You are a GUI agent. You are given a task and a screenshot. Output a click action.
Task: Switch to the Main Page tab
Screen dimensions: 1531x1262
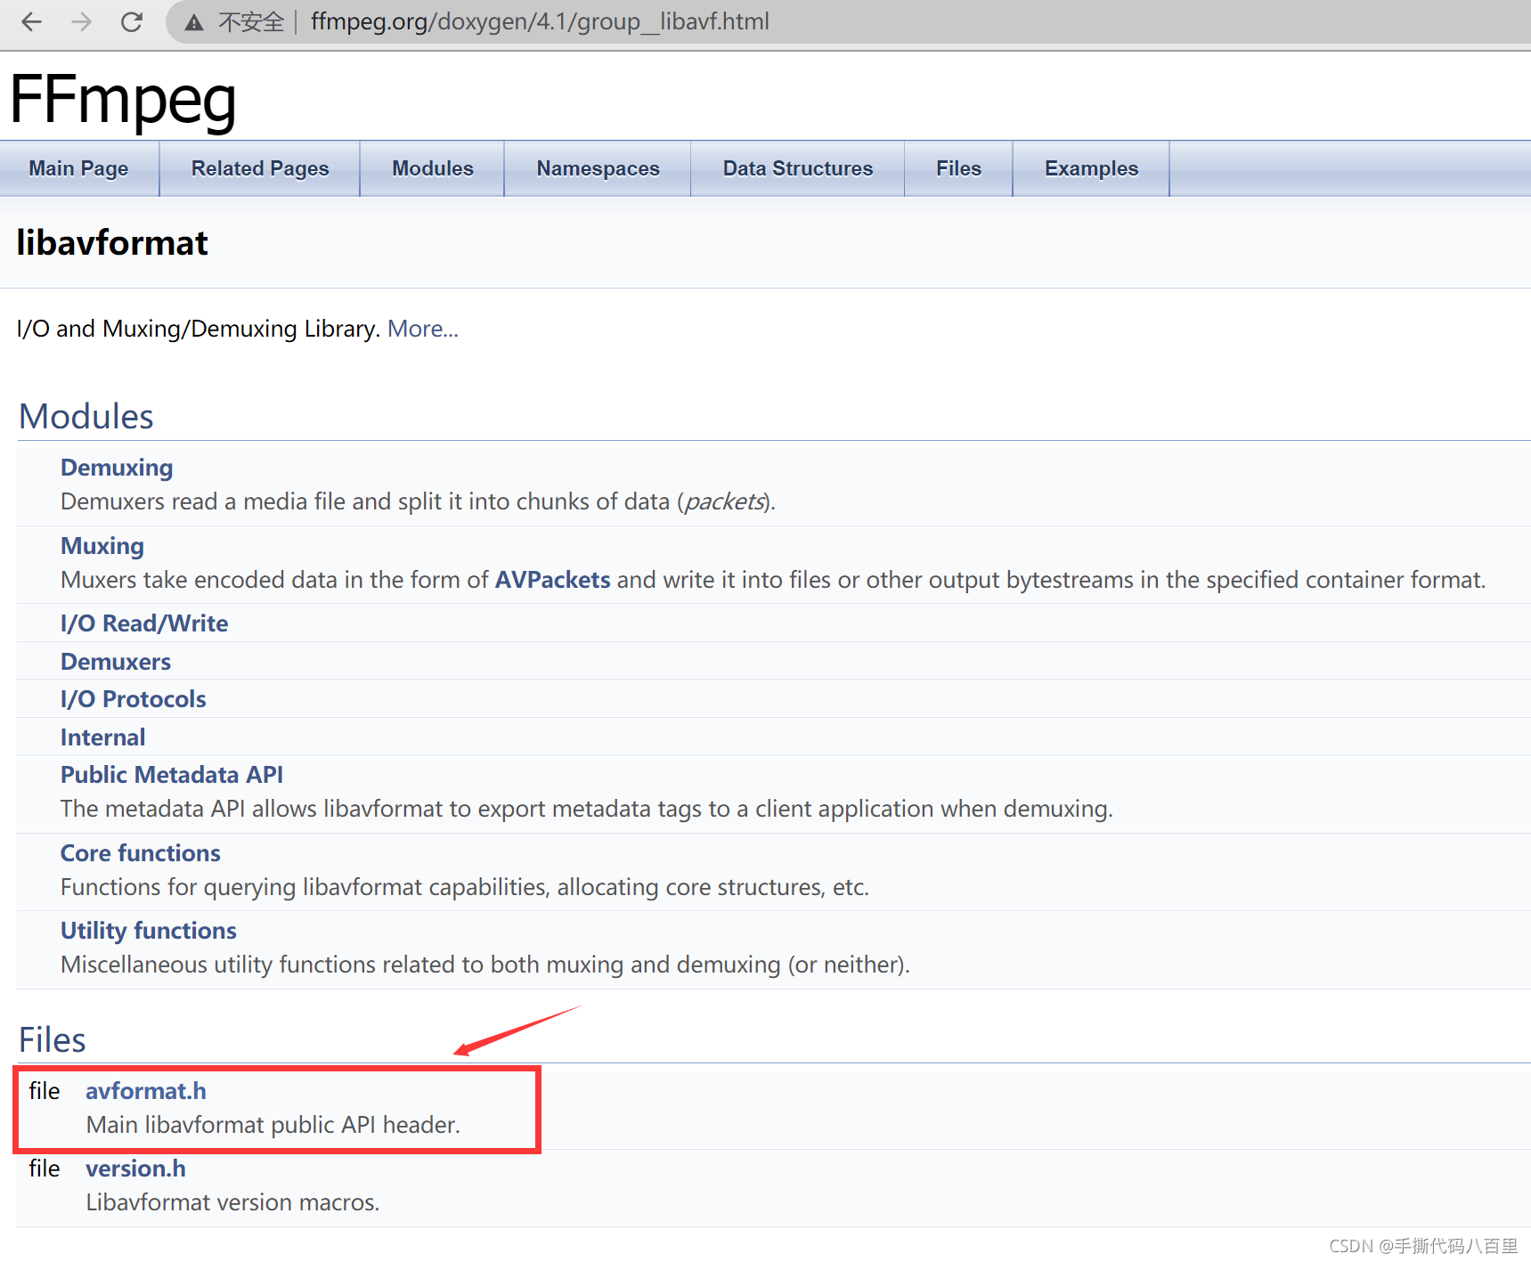78,168
